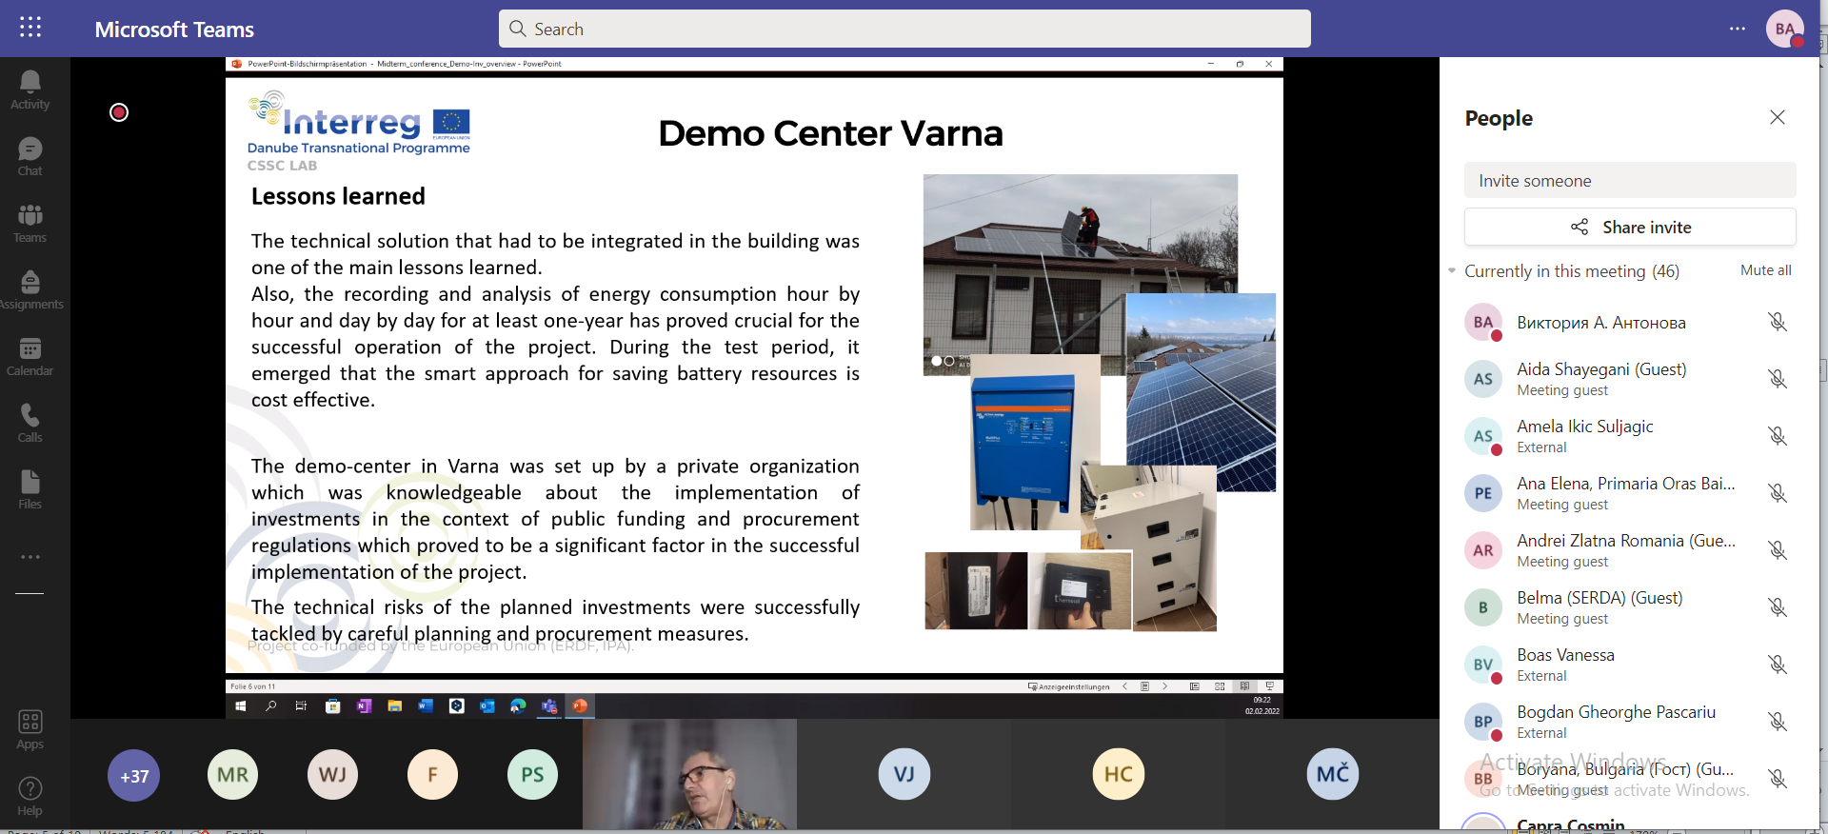Open the Apps store in sidebar
Viewport: 1828px width, 834px height.
[30, 730]
